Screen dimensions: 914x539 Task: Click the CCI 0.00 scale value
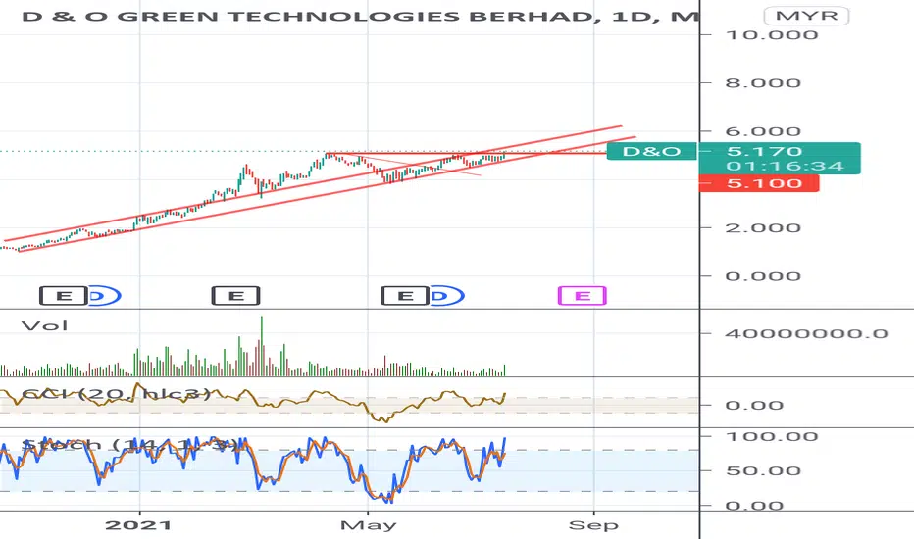[754, 406]
